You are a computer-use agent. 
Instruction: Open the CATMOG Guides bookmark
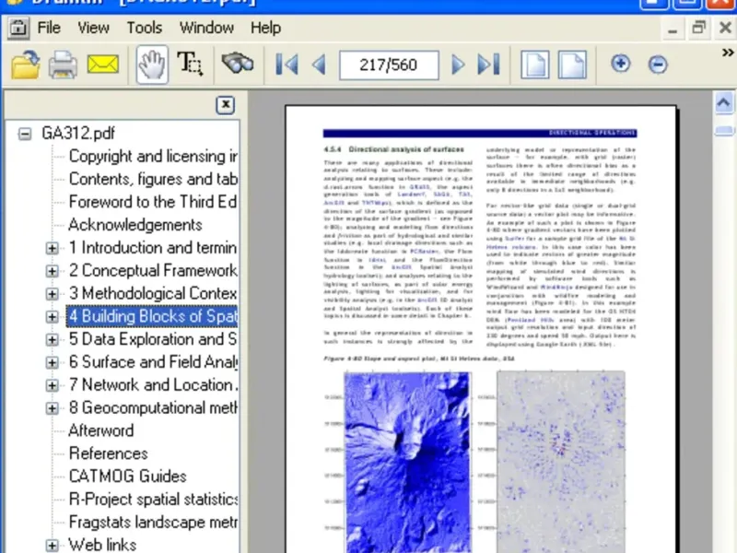(128, 477)
